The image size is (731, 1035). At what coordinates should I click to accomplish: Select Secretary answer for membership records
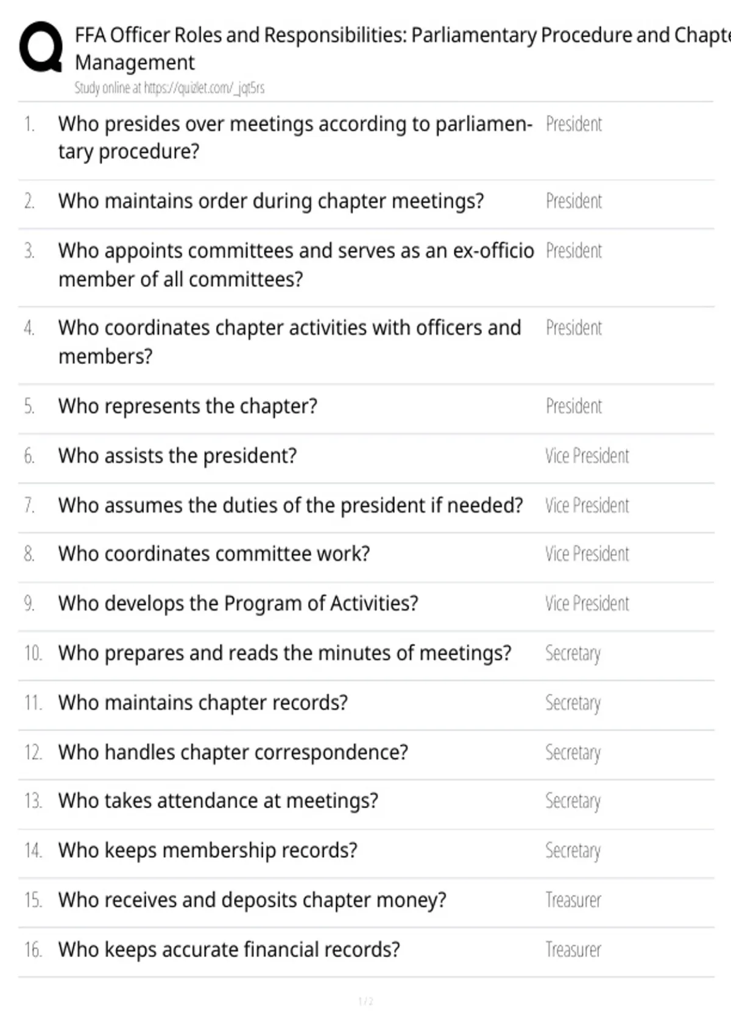pos(573,851)
